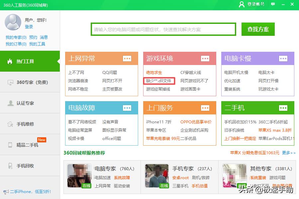Click 更多>> link in recommendations
The width and height of the screenshot is (299, 199).
(289, 153)
